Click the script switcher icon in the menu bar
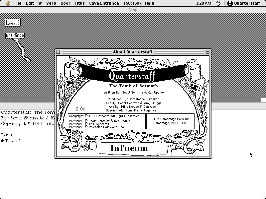 [218, 3]
